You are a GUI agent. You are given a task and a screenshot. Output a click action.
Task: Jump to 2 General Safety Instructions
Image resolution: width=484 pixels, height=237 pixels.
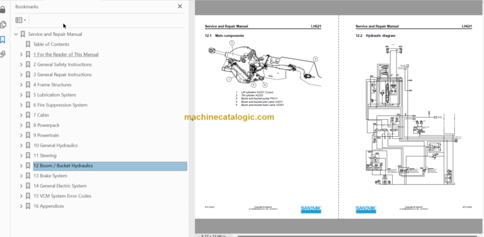[62, 64]
